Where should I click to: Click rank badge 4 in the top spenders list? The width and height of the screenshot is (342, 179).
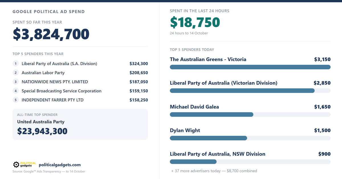[16, 91]
